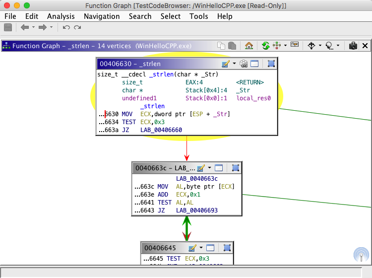Image resolution: width=372 pixels, height=278 pixels.
Task: Group vertices using _strlen block's group icon
Action: tap(244, 64)
